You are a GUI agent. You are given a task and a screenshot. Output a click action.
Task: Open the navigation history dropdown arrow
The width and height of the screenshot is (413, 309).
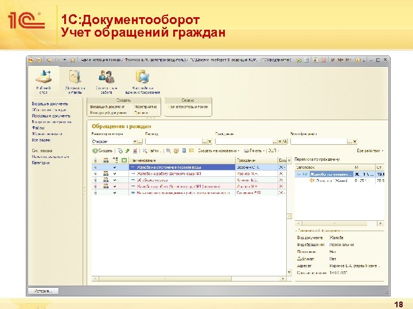point(65,60)
